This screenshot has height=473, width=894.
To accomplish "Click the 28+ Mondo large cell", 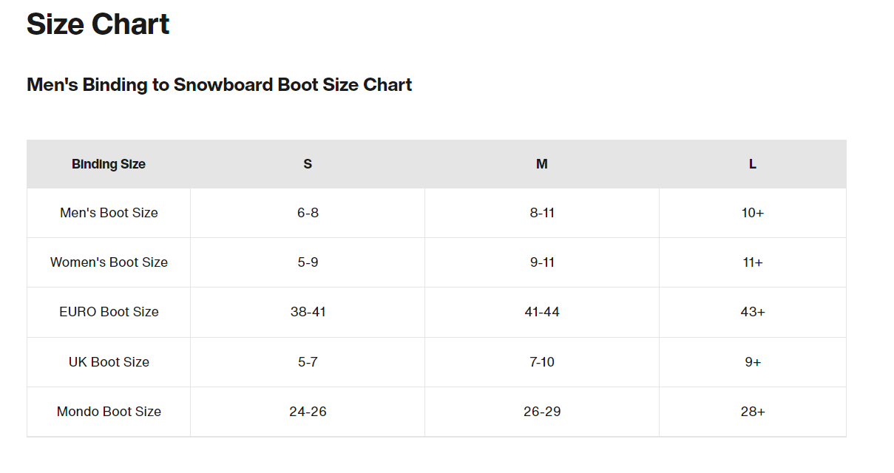I will pos(753,412).
